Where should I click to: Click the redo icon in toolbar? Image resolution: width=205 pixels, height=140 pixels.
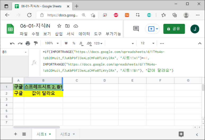pos(20,43)
